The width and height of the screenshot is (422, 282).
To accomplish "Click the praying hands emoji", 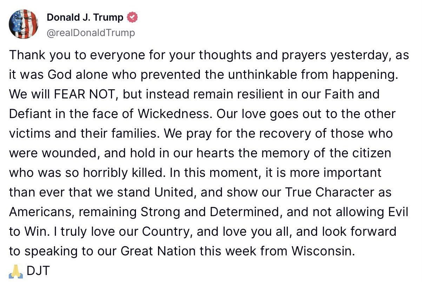I will [15, 271].
